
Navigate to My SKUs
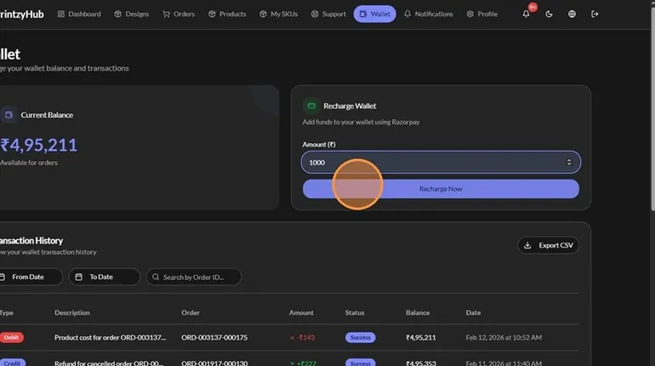279,14
